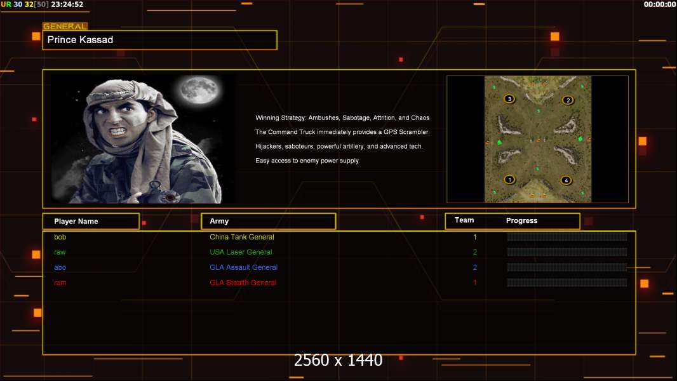The width and height of the screenshot is (677, 381).
Task: Click GLA Assault General army entry
Action: (243, 267)
